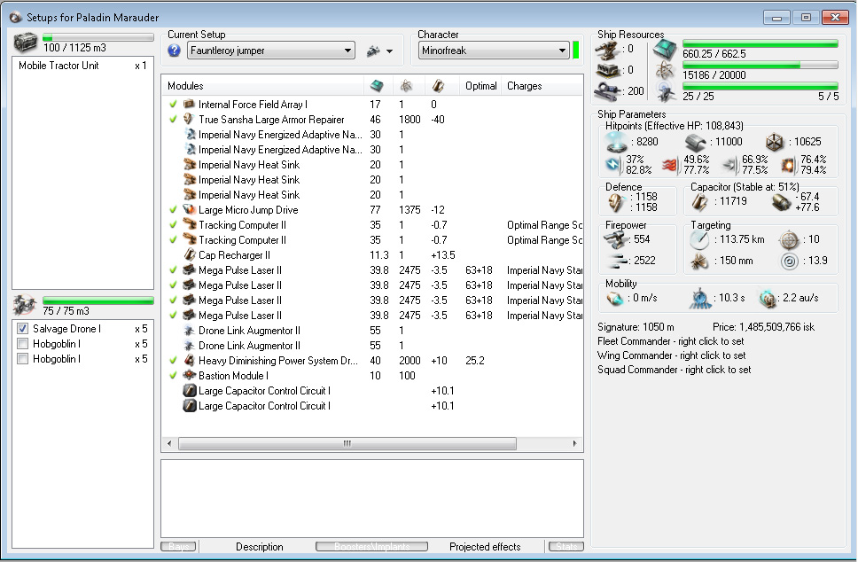Click the turret hardpoints icon in Ship Resources

coord(608,51)
